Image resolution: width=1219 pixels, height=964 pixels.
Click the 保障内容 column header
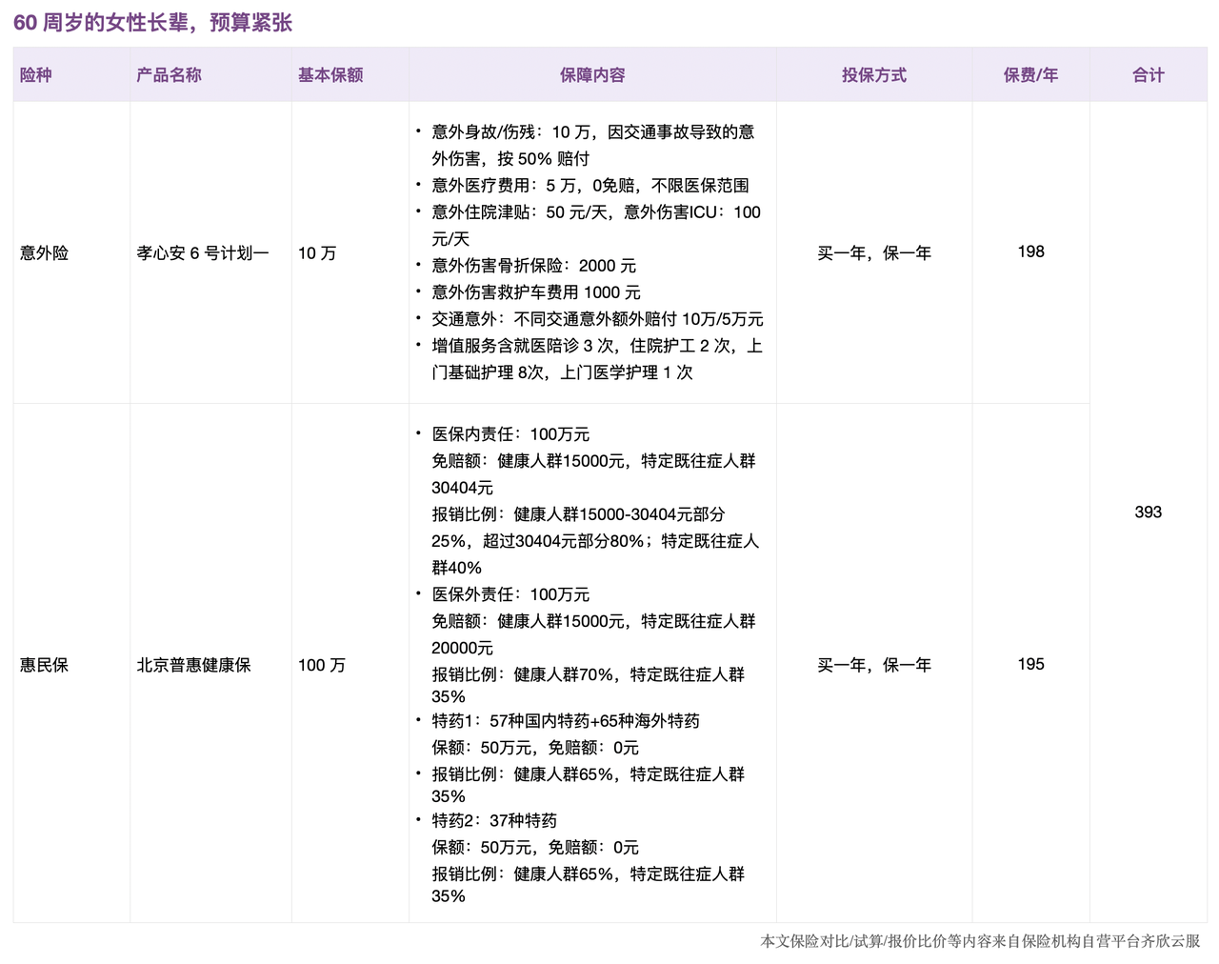tap(592, 75)
